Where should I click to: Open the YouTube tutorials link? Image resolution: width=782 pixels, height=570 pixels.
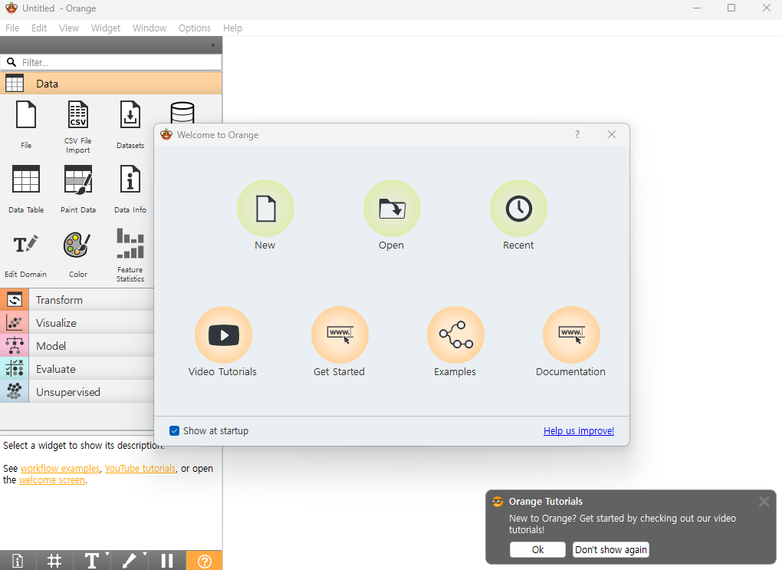(140, 468)
